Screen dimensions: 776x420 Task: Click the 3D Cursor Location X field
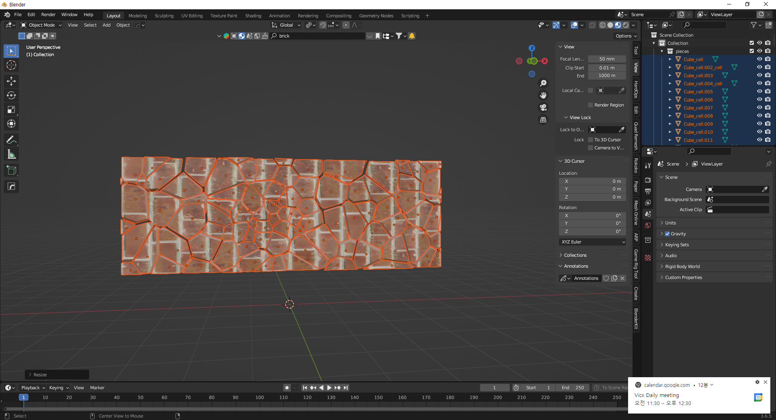[x=593, y=181]
